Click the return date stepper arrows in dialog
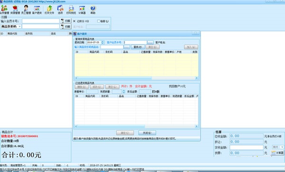 point(102,42)
